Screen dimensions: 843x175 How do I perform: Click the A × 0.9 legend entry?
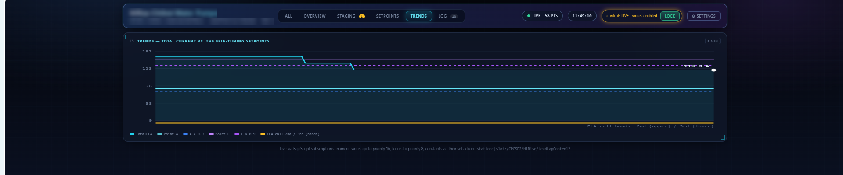pos(193,134)
